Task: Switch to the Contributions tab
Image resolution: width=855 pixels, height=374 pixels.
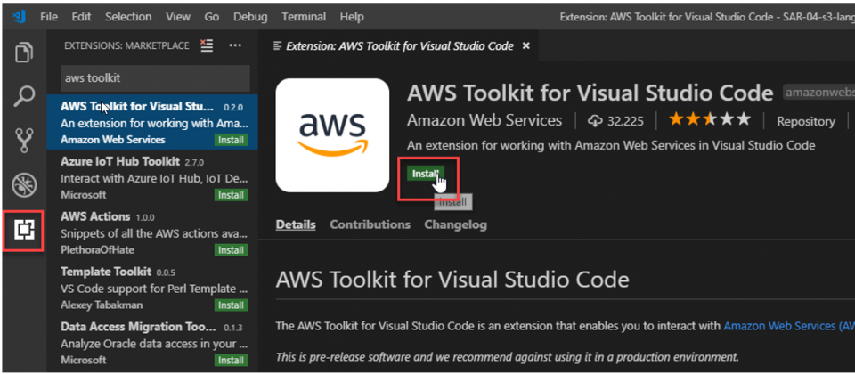Action: 370,224
